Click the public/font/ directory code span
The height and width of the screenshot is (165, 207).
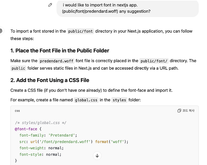coord(154,61)
